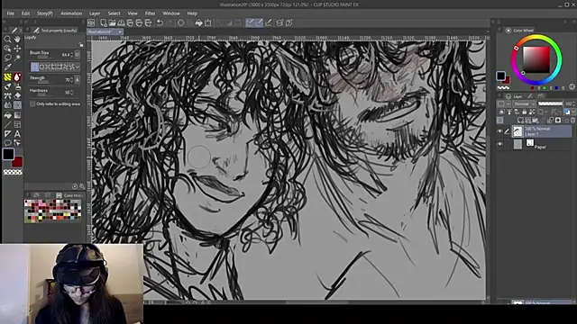Click the Brush Size stepper arrows
Image resolution: width=577 pixels, height=324 pixels.
(x=72, y=55)
